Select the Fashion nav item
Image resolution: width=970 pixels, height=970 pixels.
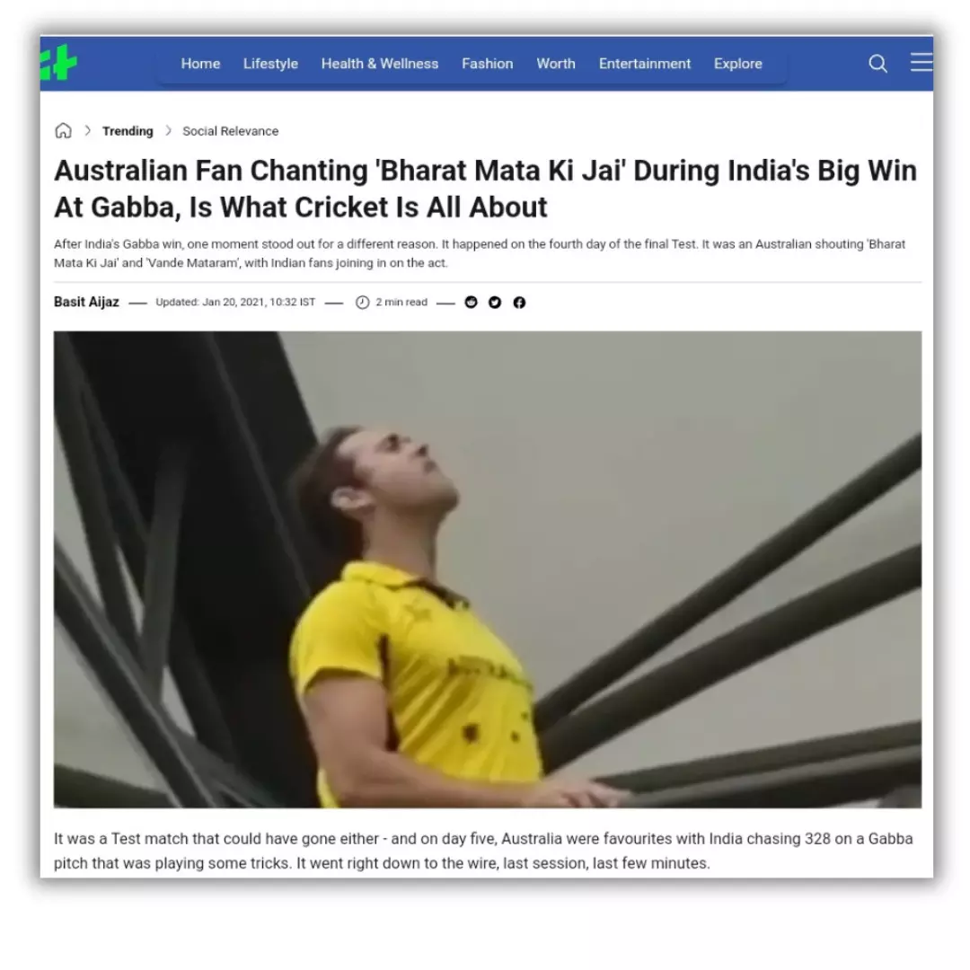click(488, 63)
